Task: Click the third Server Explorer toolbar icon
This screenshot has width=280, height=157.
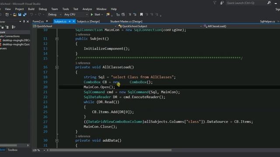Action: (14, 27)
